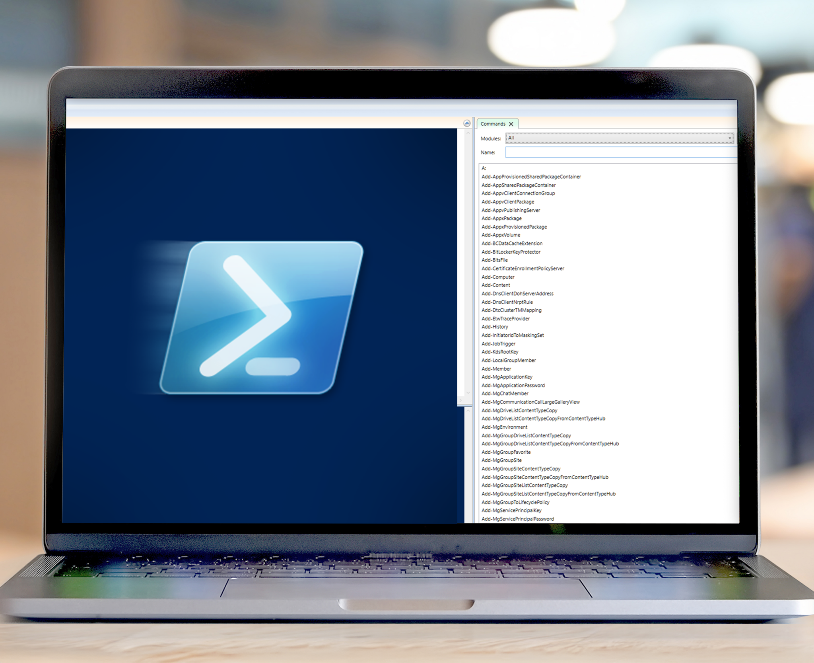Select Add-History command

pyautogui.click(x=495, y=327)
